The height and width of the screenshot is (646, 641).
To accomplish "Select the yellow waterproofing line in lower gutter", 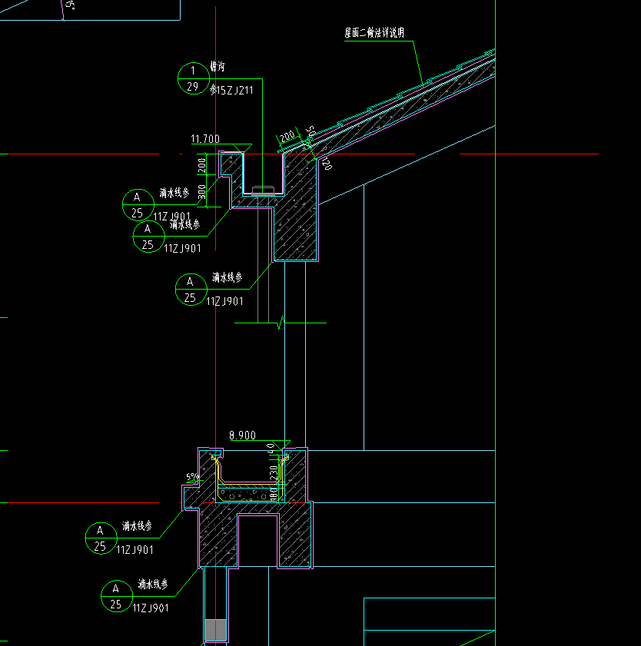I will [249, 479].
